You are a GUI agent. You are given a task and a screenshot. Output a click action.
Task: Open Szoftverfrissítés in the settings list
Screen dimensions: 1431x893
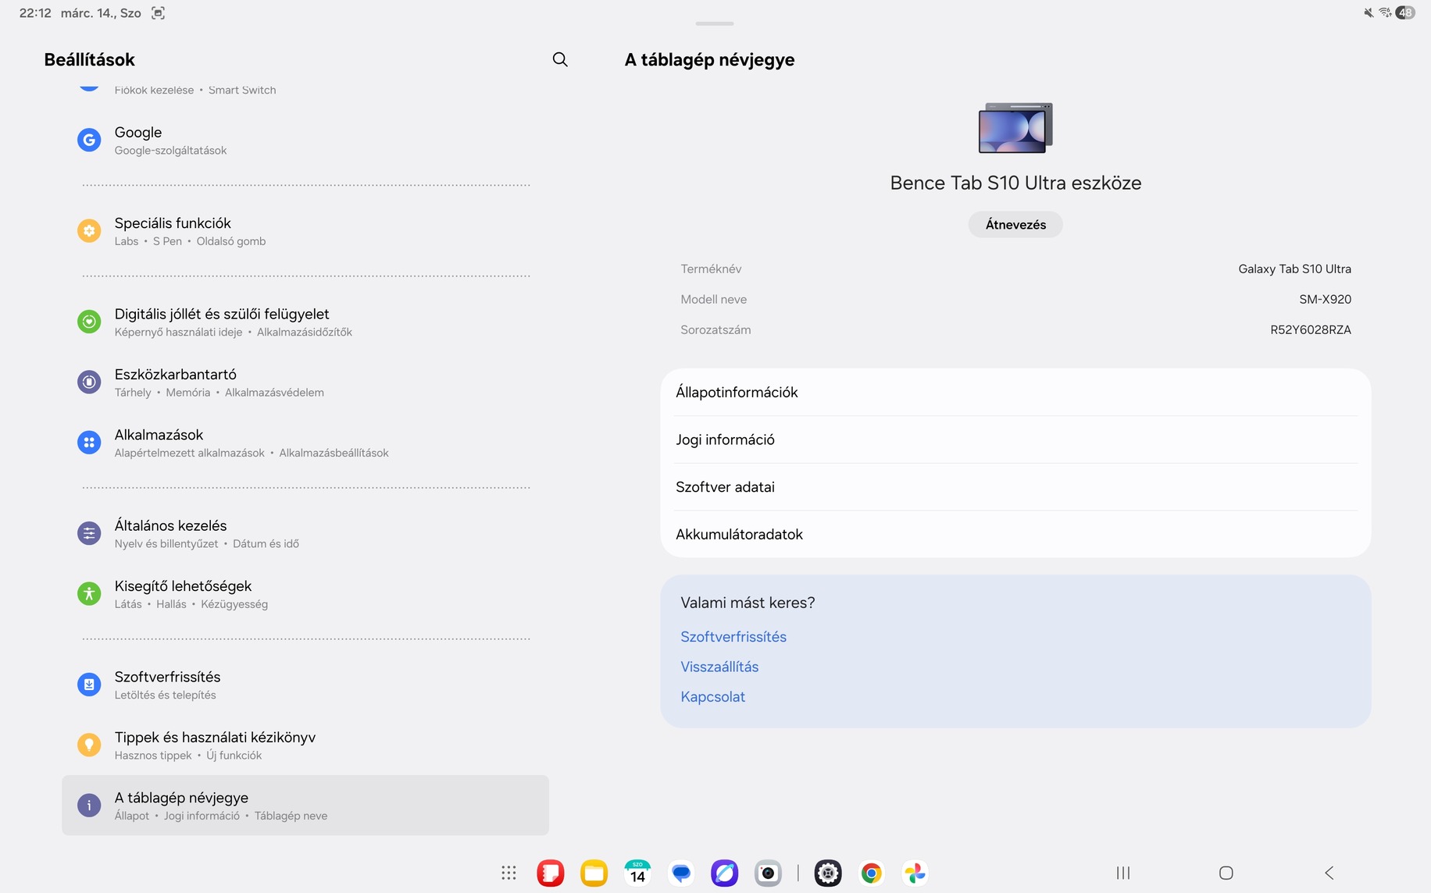[305, 685]
